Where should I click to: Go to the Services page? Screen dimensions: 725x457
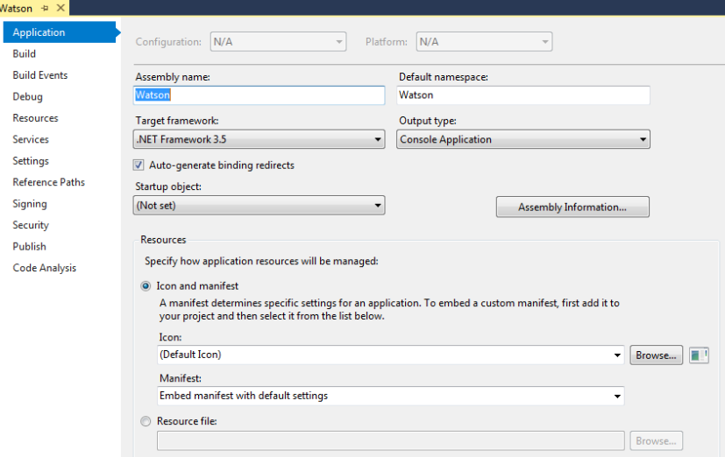point(31,139)
